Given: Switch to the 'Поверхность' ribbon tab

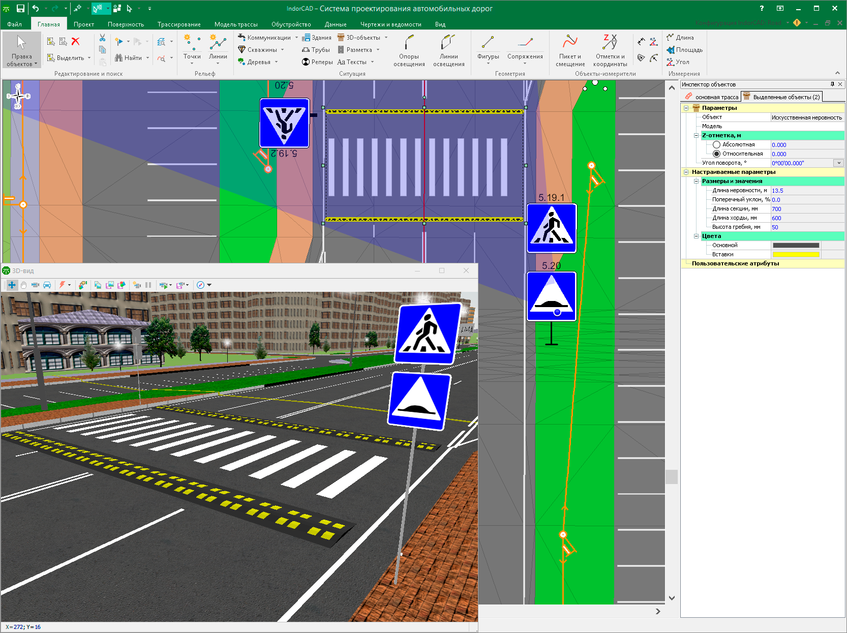Looking at the screenshot, I should (126, 24).
